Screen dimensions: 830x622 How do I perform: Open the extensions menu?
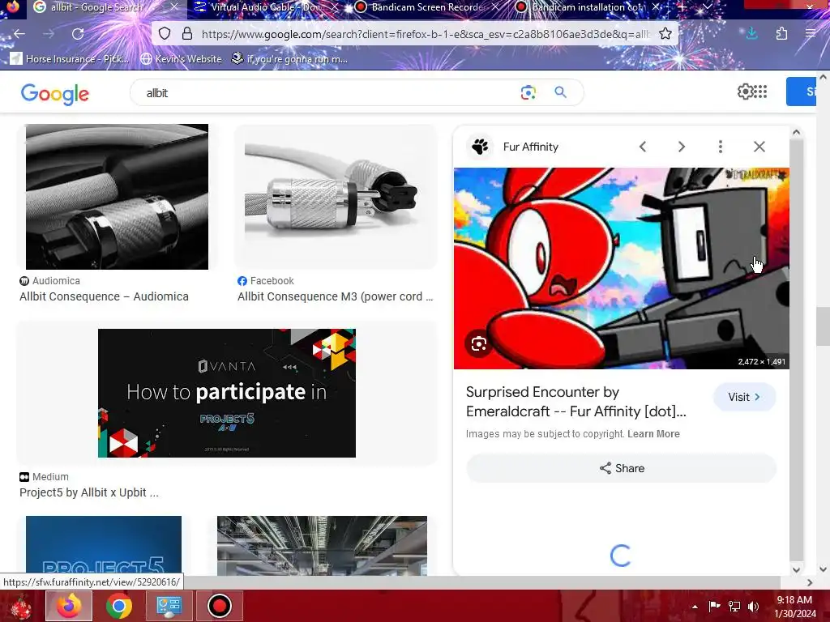[781, 34]
